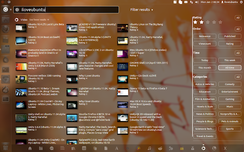Open the Trash in the launcher
244x152 pixels.
[x=6, y=147]
